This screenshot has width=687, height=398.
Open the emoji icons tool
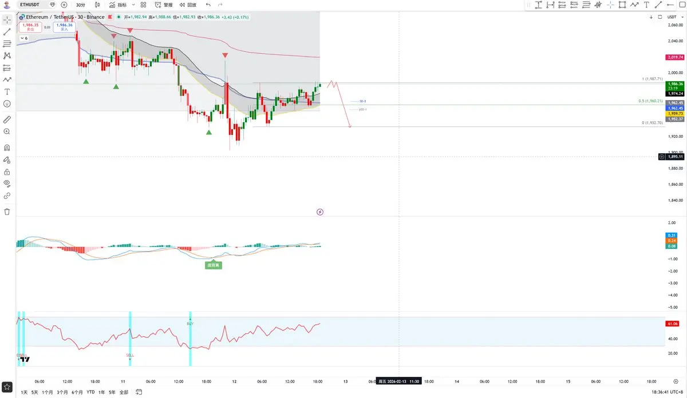tap(7, 104)
